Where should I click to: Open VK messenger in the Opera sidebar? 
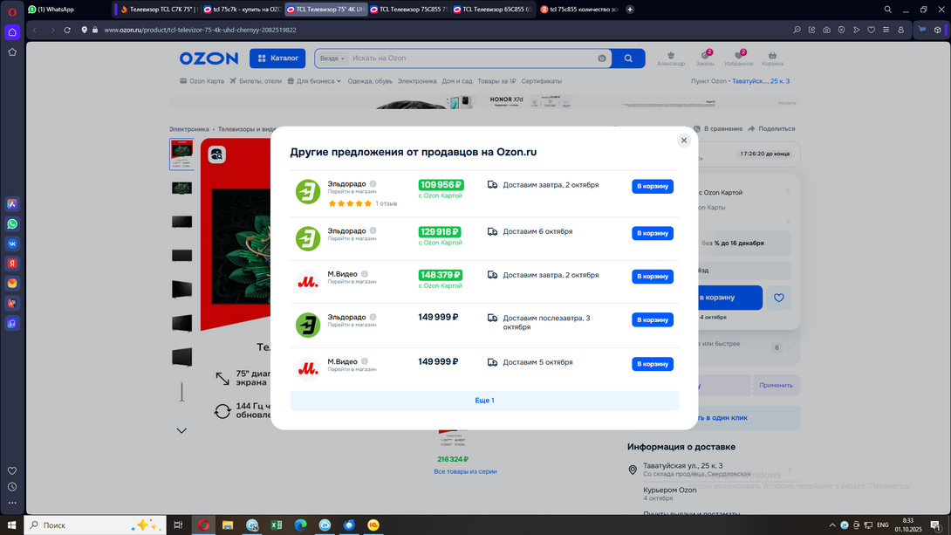12,243
